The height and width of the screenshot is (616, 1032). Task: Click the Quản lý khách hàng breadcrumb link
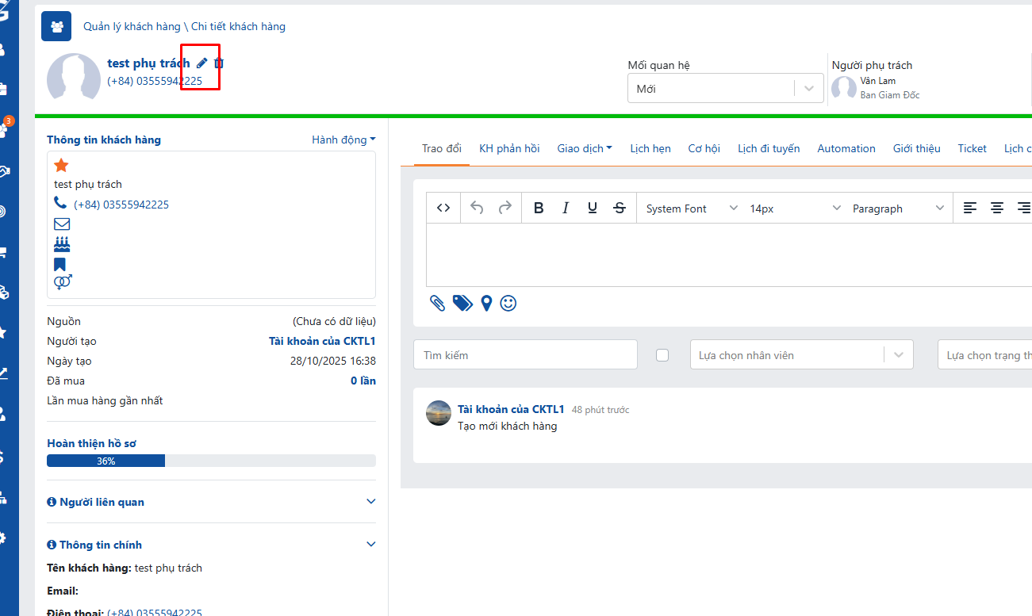pos(132,26)
